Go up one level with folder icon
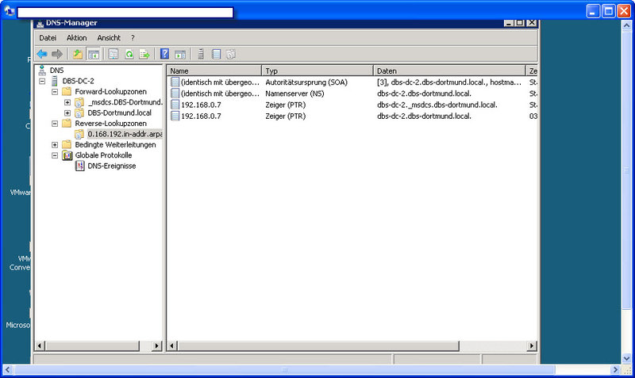Viewport: 635px width, 378px height. pyautogui.click(x=77, y=54)
